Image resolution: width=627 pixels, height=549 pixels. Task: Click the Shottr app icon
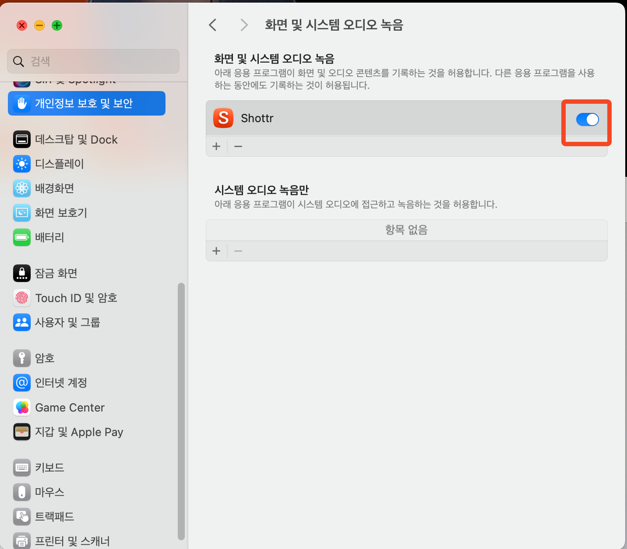coord(223,118)
